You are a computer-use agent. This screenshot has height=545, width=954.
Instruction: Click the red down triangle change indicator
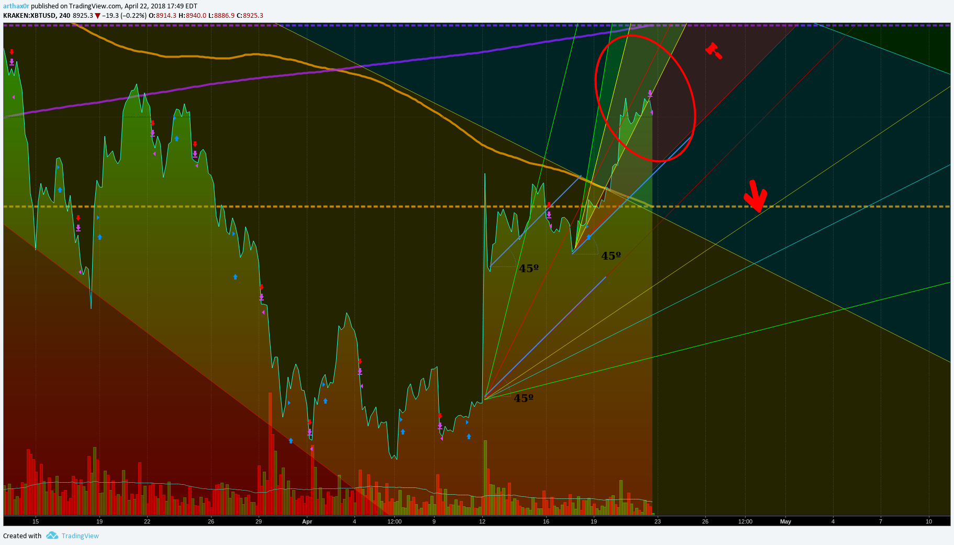[97, 16]
